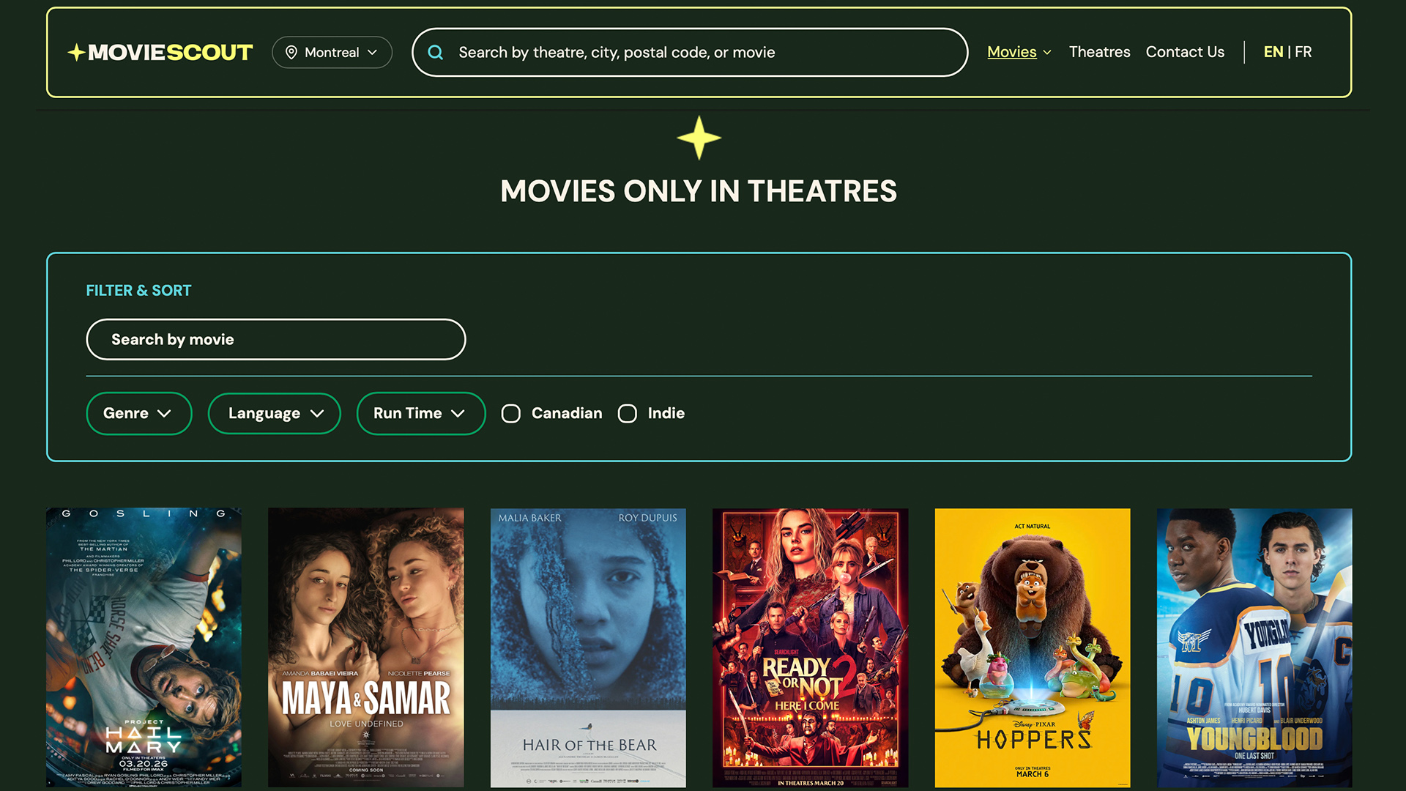Open the Run Time filter dropdown

coord(420,413)
